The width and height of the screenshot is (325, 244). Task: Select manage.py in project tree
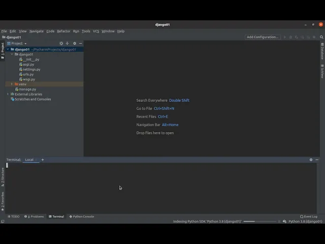click(26, 89)
